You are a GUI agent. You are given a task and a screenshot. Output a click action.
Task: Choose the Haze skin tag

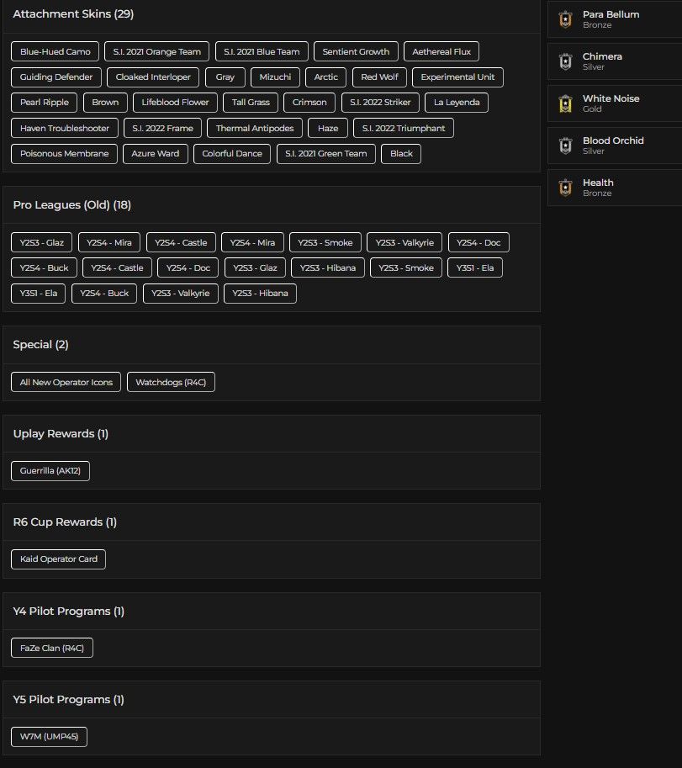tap(328, 129)
